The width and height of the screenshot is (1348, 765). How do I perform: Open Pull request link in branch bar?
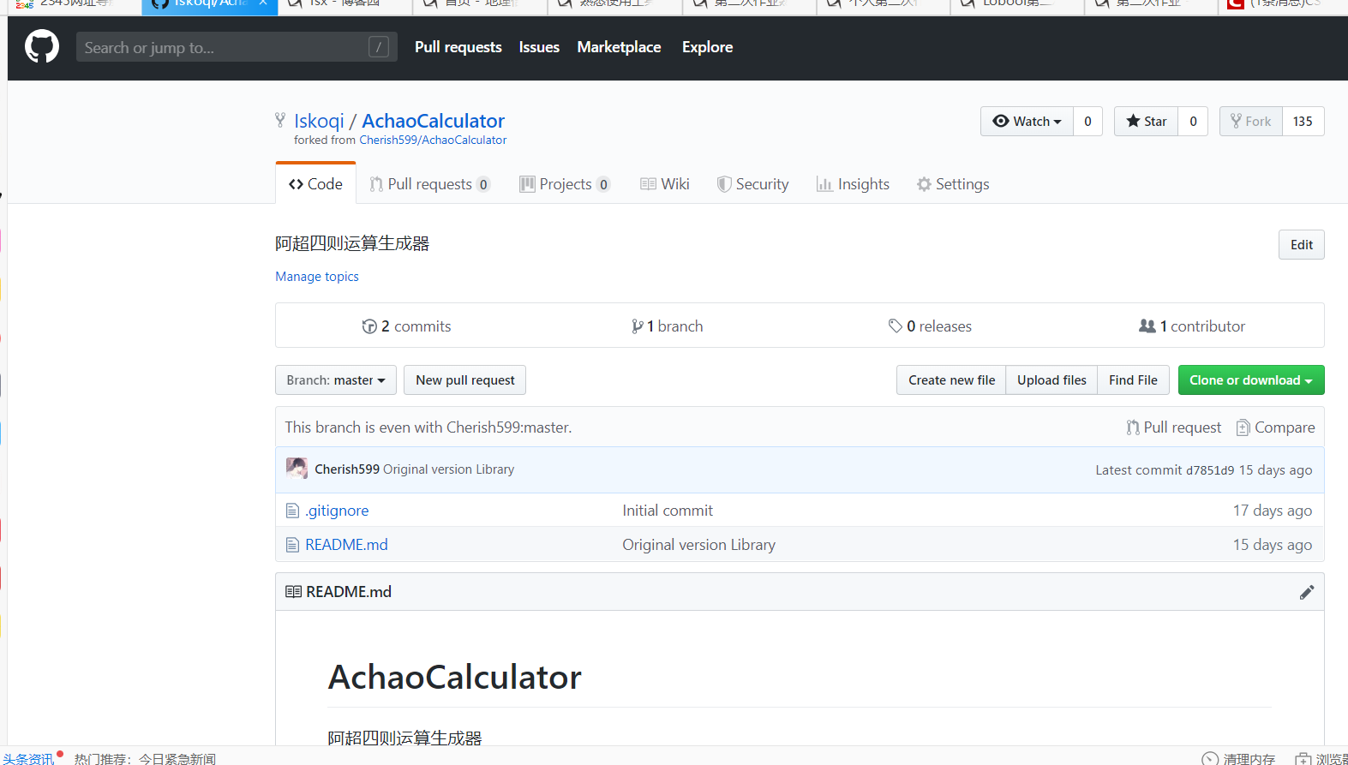click(1173, 427)
